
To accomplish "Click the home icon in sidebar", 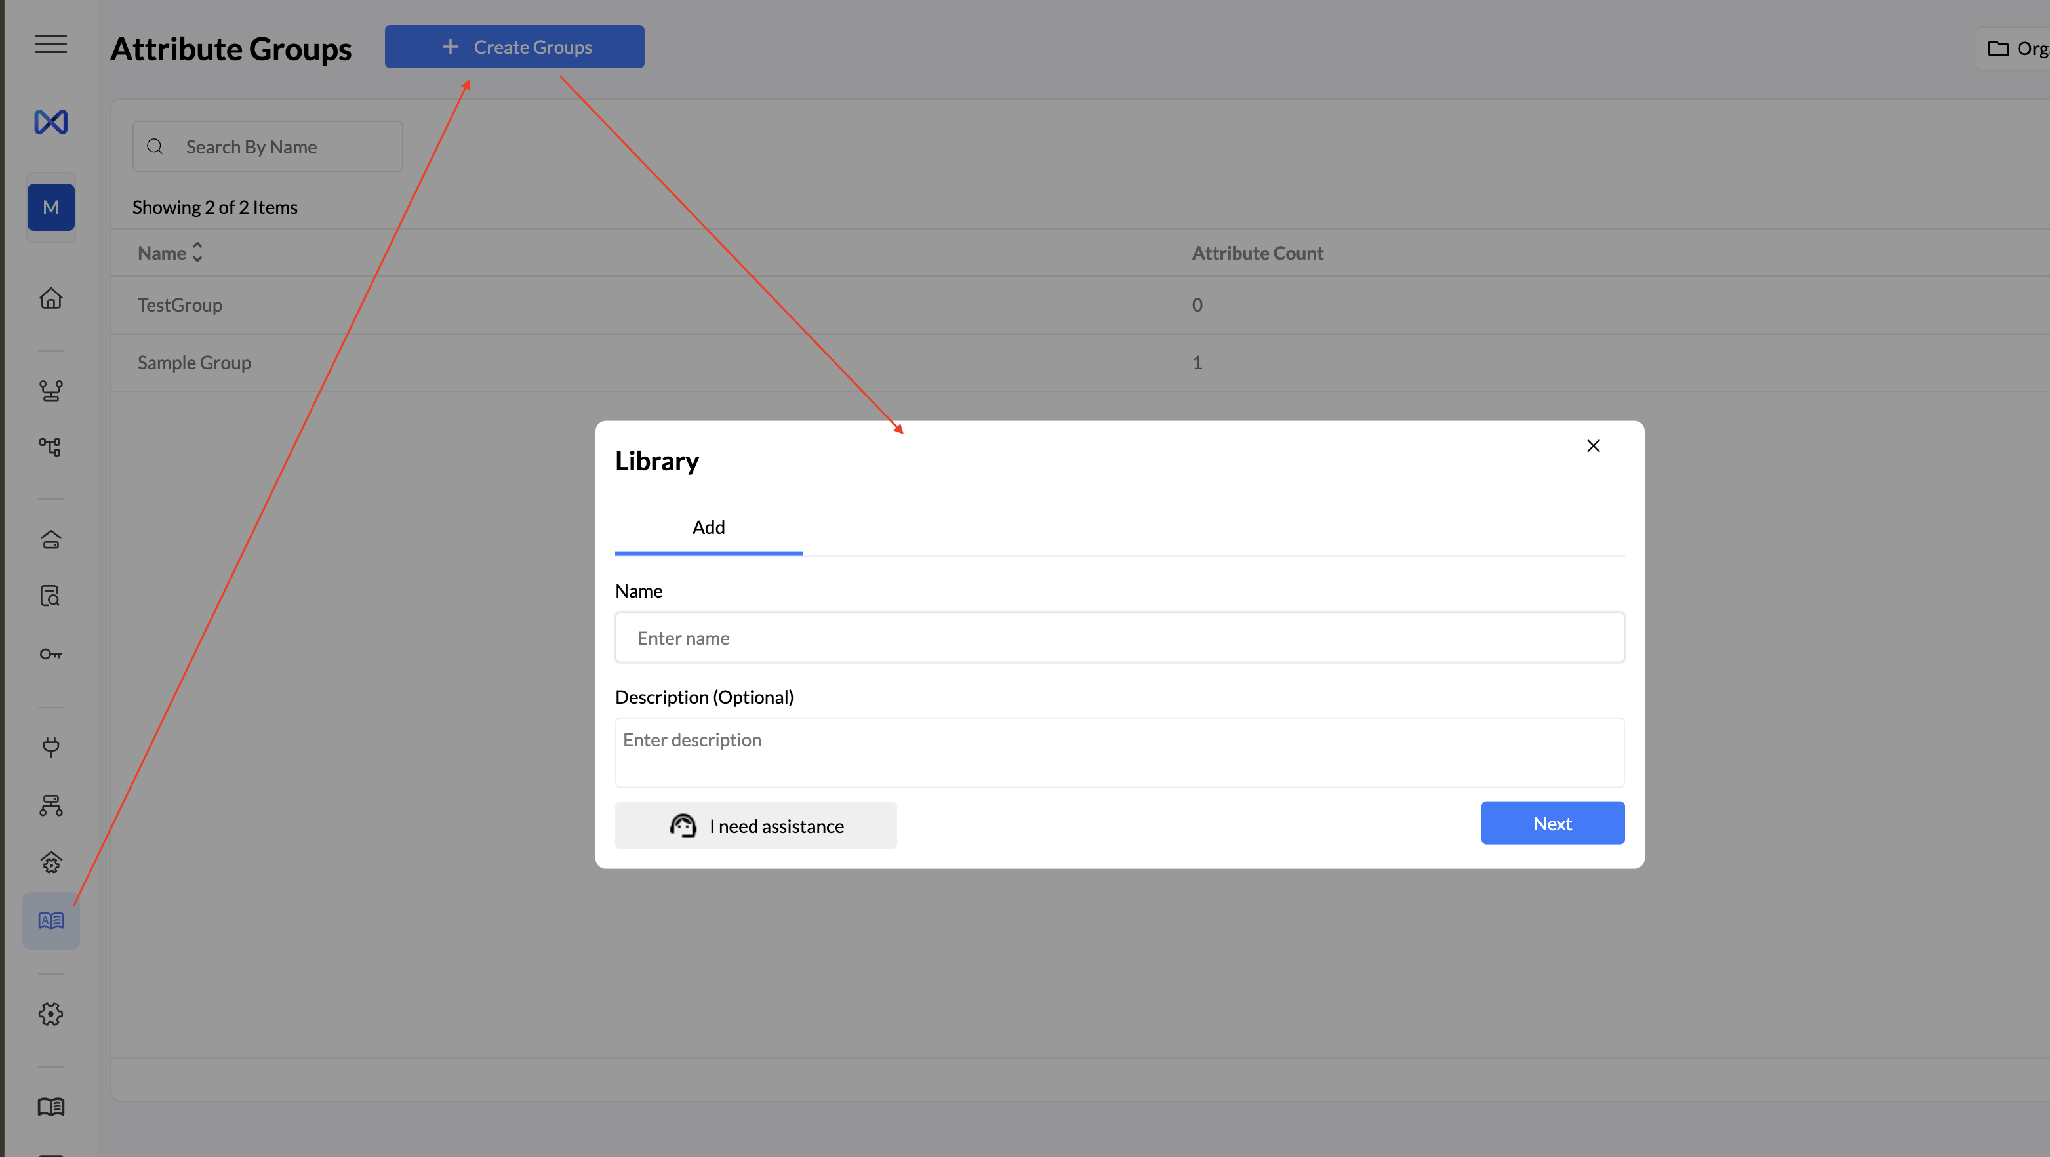I will coord(51,298).
